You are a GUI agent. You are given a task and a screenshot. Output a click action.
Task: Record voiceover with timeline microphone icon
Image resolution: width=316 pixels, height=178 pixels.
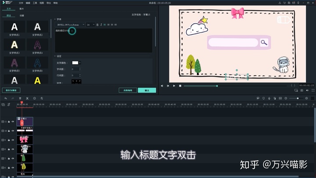click(x=269, y=98)
